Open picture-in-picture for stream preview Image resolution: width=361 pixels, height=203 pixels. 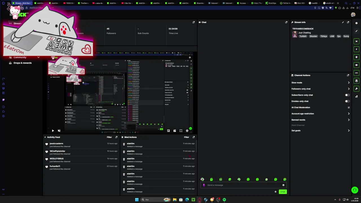coord(168,131)
